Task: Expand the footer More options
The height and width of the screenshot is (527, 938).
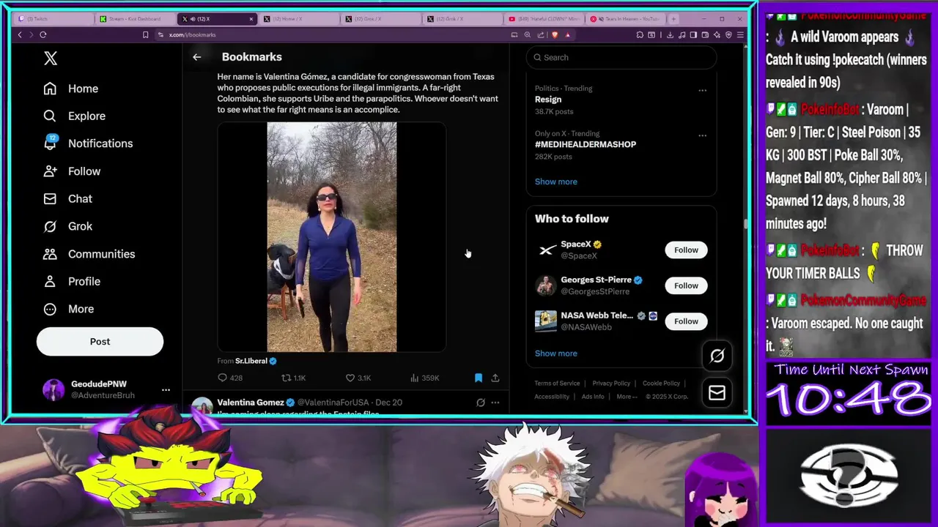Action: [x=627, y=397]
